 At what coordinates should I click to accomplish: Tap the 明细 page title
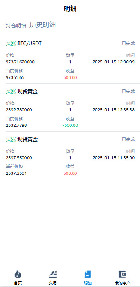[70, 9]
